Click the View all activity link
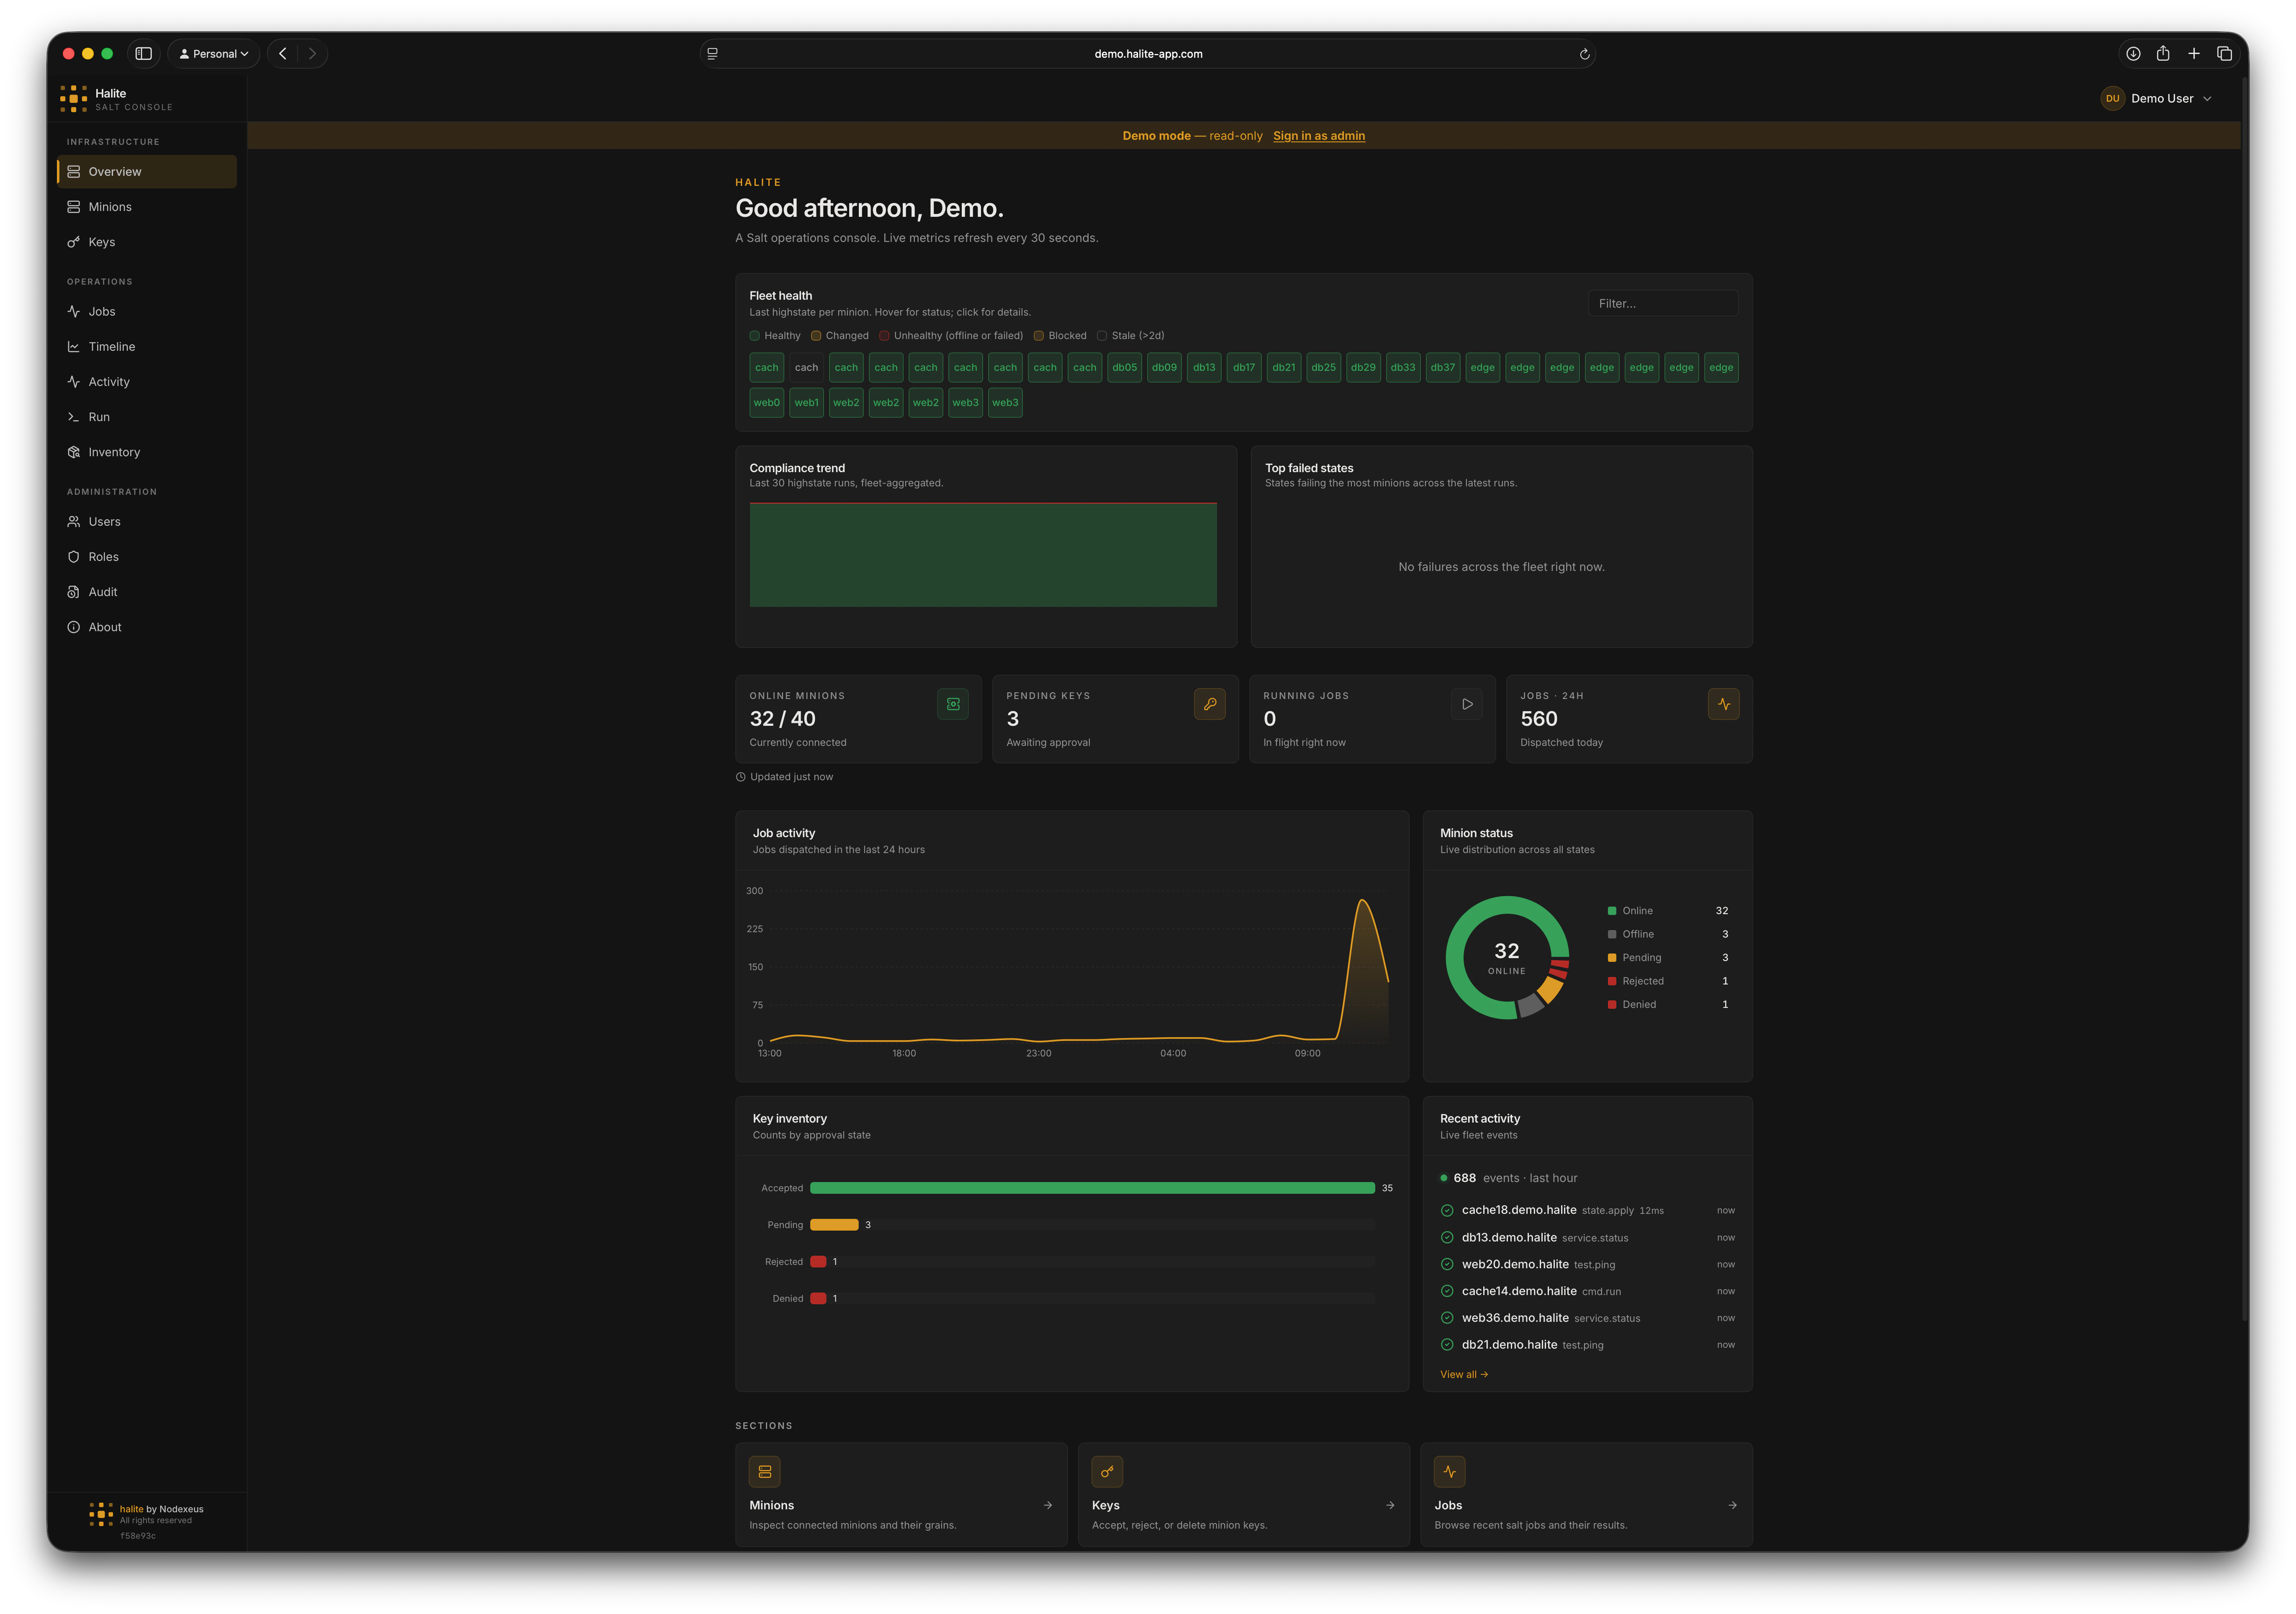The image size is (2296, 1614). click(1463, 1374)
